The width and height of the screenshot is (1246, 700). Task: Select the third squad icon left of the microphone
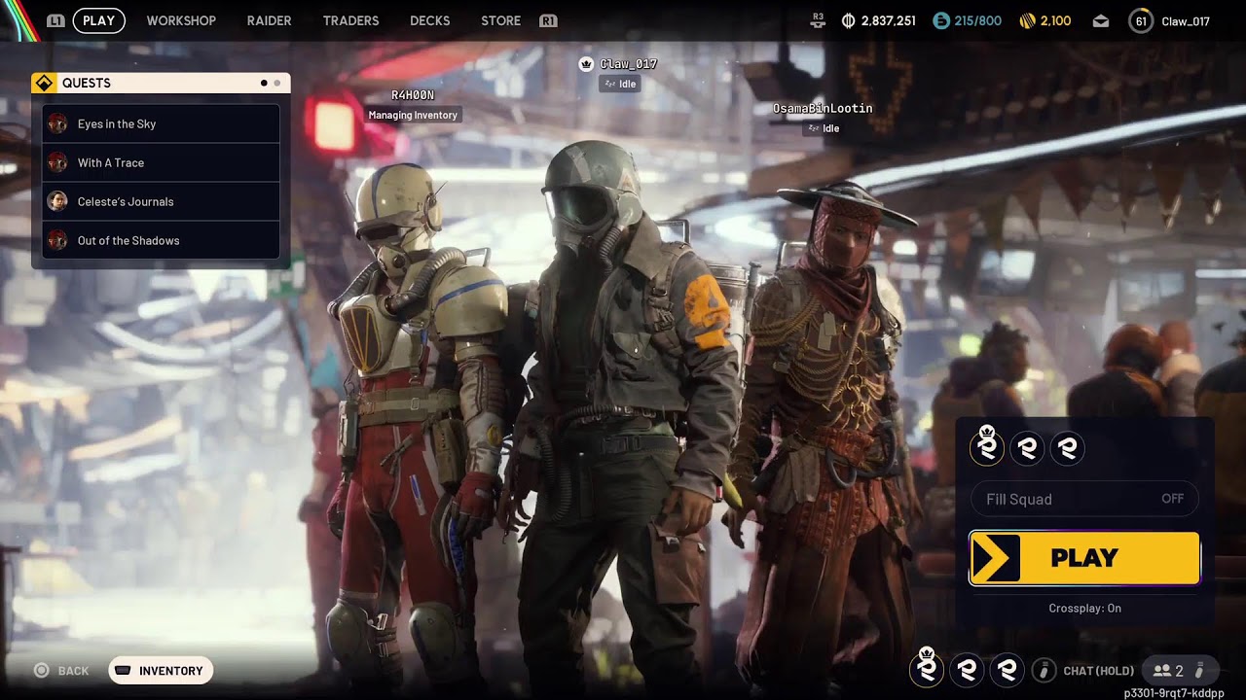1007,669
